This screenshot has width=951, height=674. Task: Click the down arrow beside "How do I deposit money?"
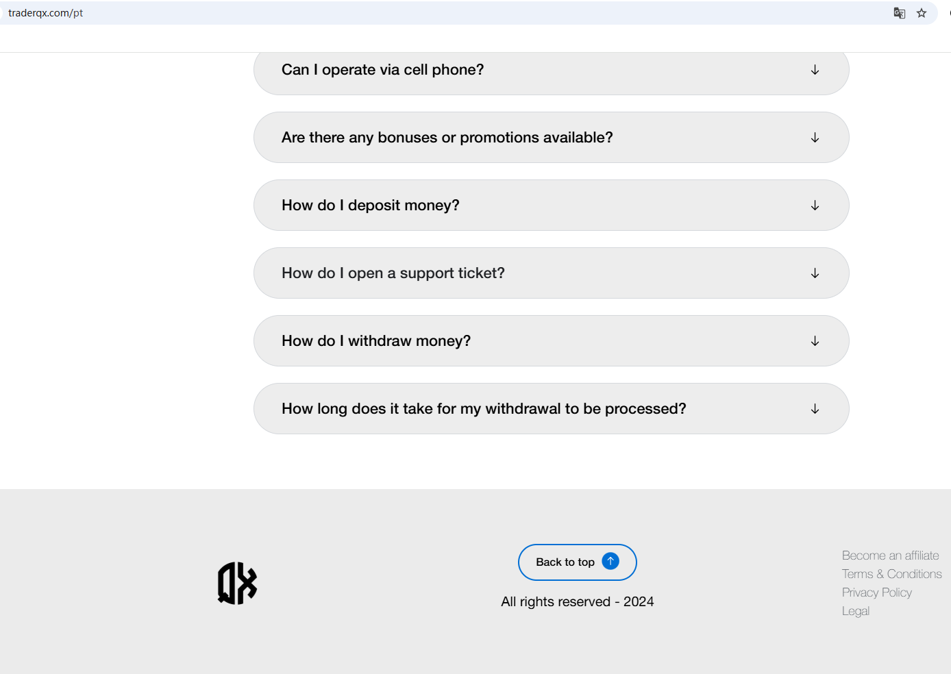815,205
